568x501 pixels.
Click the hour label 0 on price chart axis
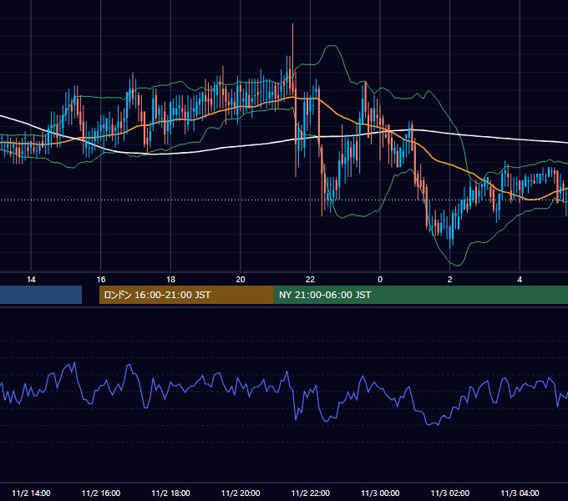tap(380, 280)
